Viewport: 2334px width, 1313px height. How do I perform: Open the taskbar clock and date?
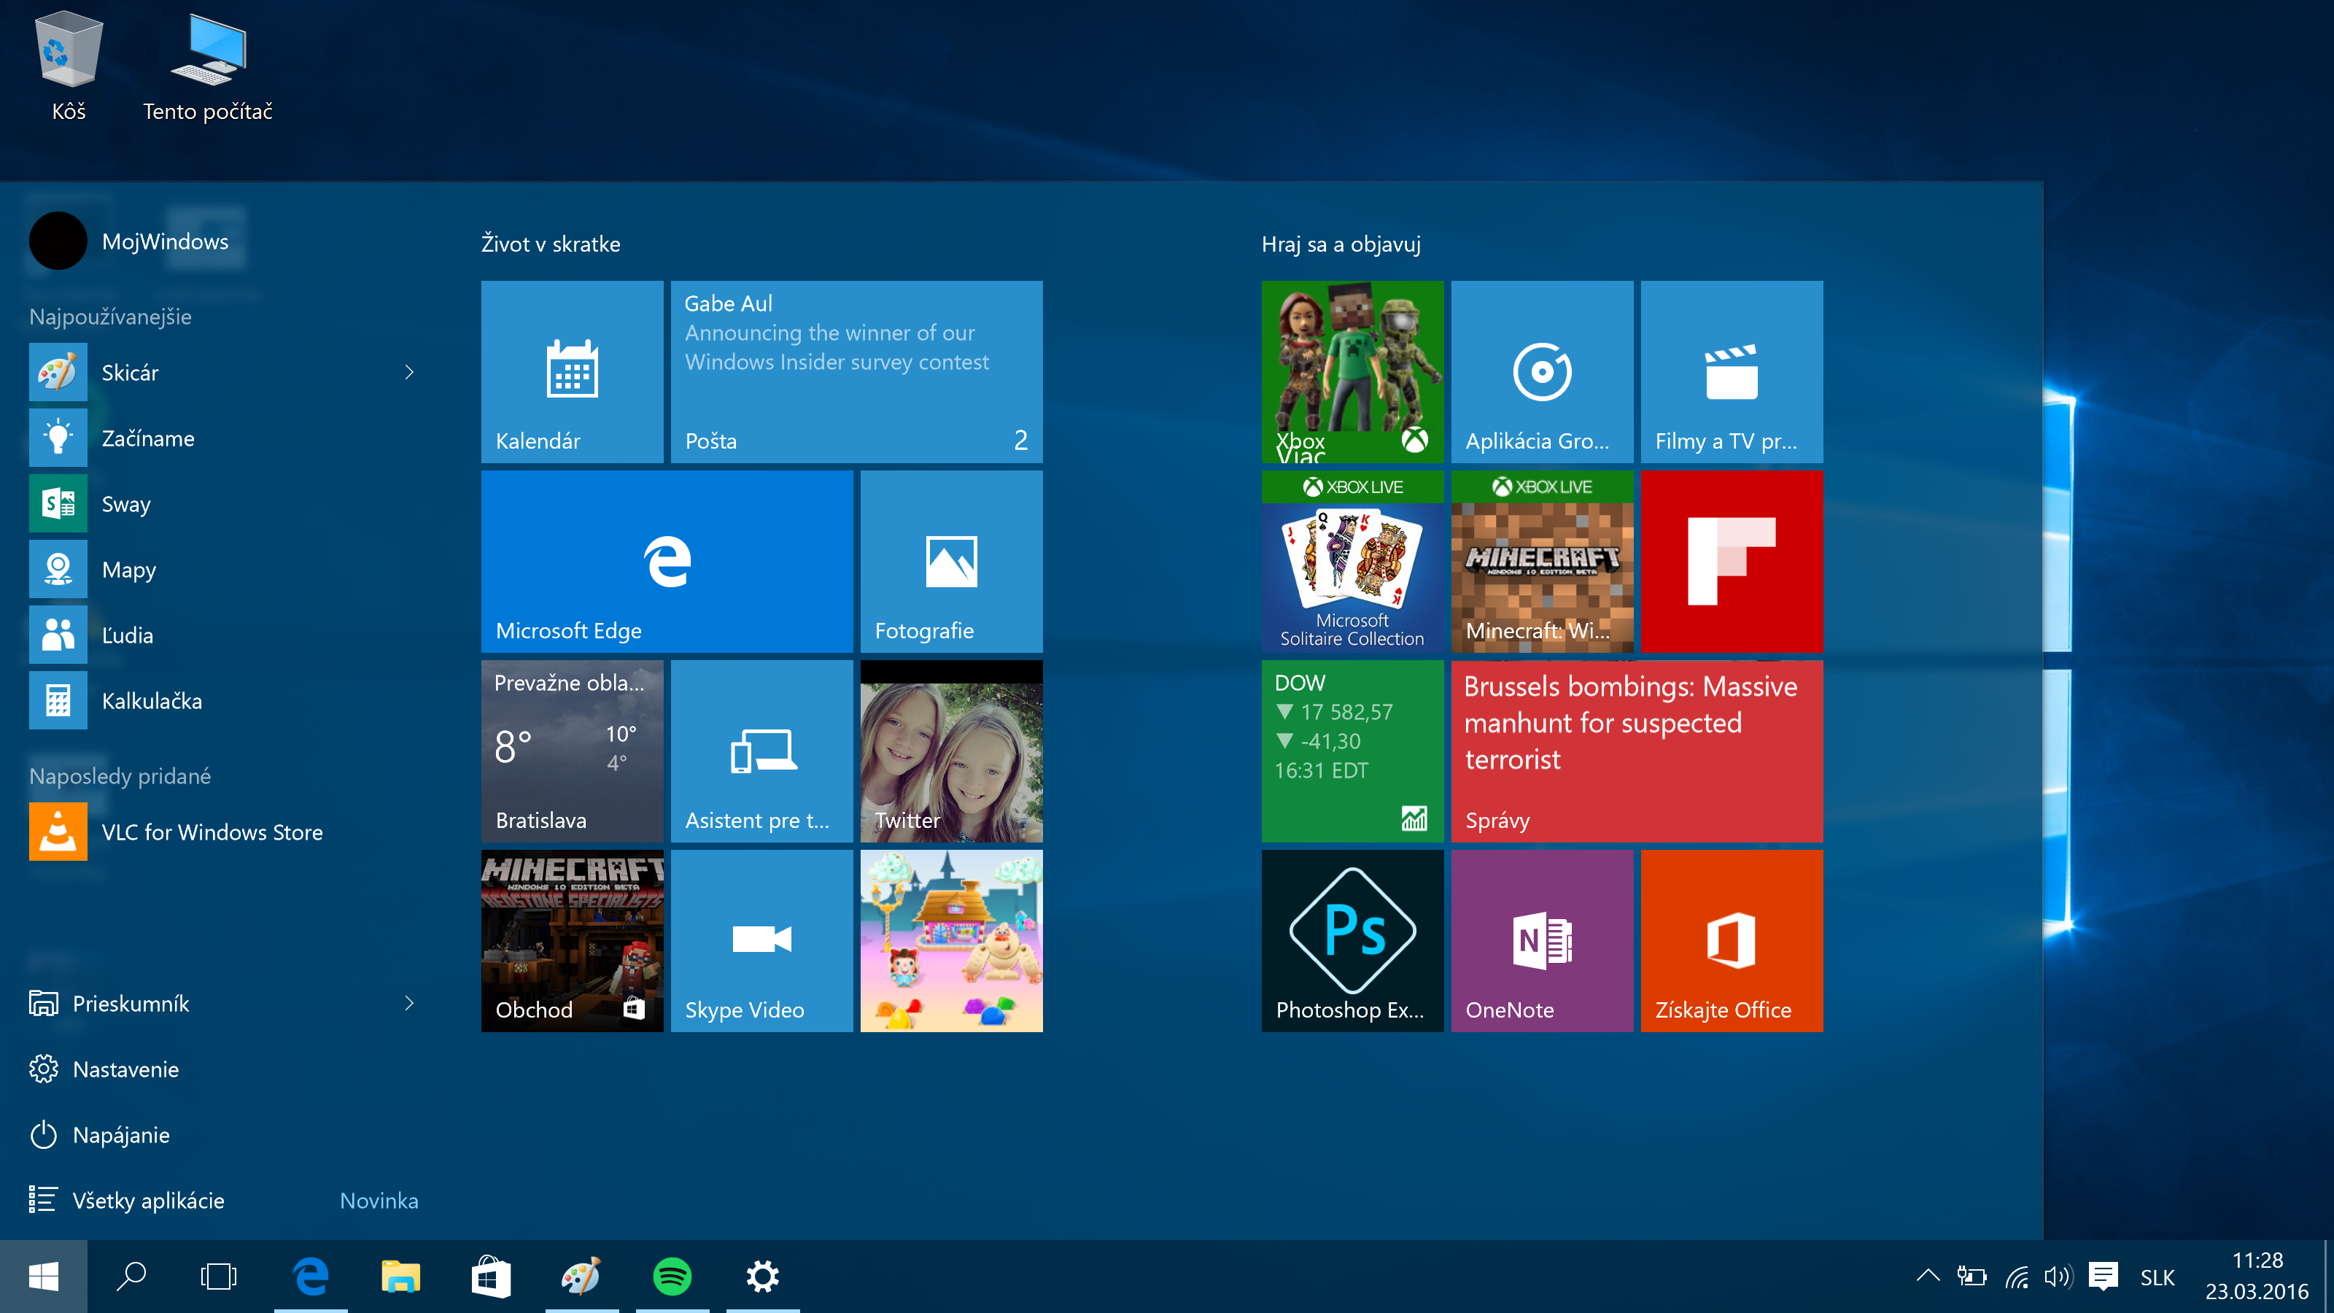point(2257,1277)
